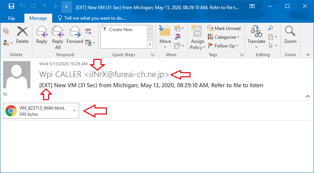Viewport: 314px width, 173px height.
Task: Click the Chrome icon on the attachment
Action: (11, 111)
